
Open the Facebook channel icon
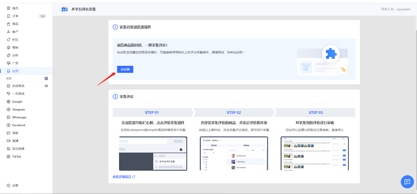pyautogui.click(x=9, y=125)
